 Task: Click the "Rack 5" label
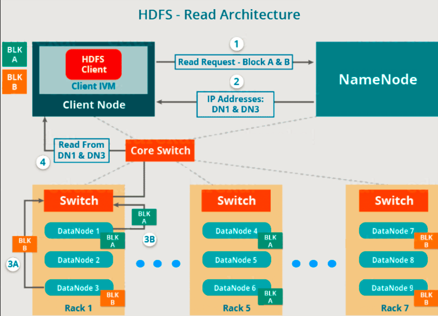pos(237,308)
